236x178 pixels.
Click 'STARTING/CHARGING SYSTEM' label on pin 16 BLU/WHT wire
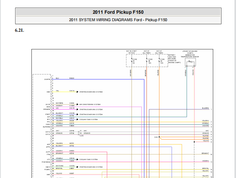point(91,114)
